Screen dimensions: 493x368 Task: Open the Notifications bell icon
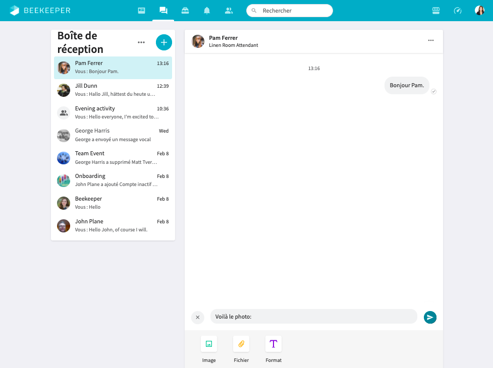[207, 10]
